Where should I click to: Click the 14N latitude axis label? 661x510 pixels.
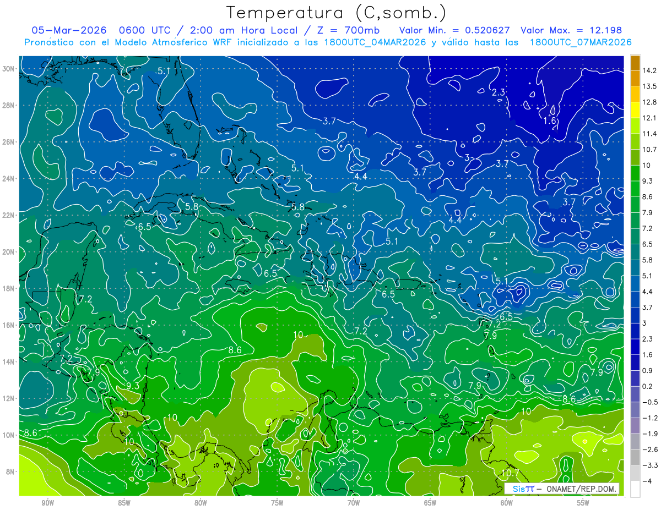(8, 361)
